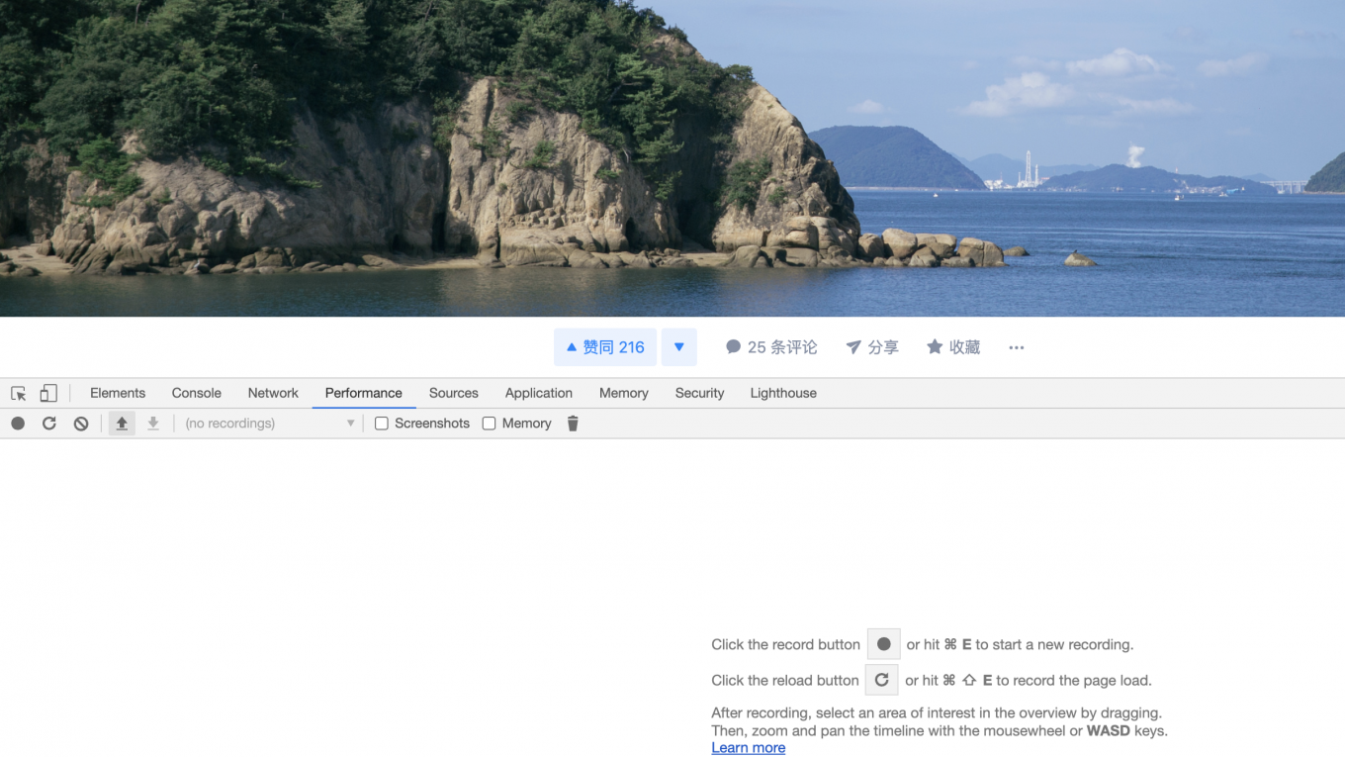Click the downvote arrow button

coord(679,347)
